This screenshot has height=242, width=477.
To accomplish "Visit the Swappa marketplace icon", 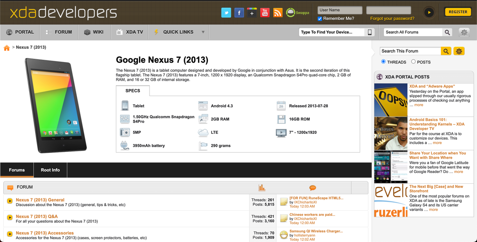I will coord(297,13).
